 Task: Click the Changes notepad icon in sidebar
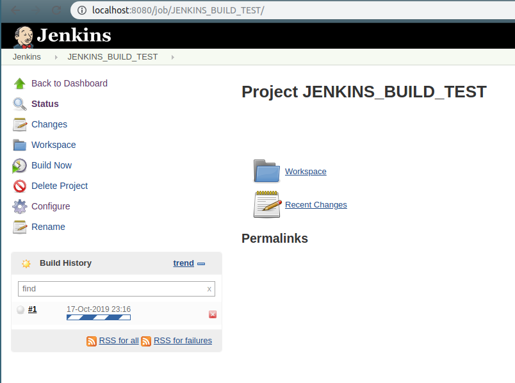pyautogui.click(x=20, y=124)
